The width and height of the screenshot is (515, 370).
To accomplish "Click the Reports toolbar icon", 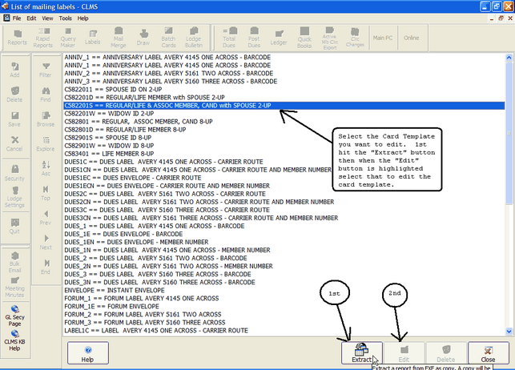I will click(17, 37).
